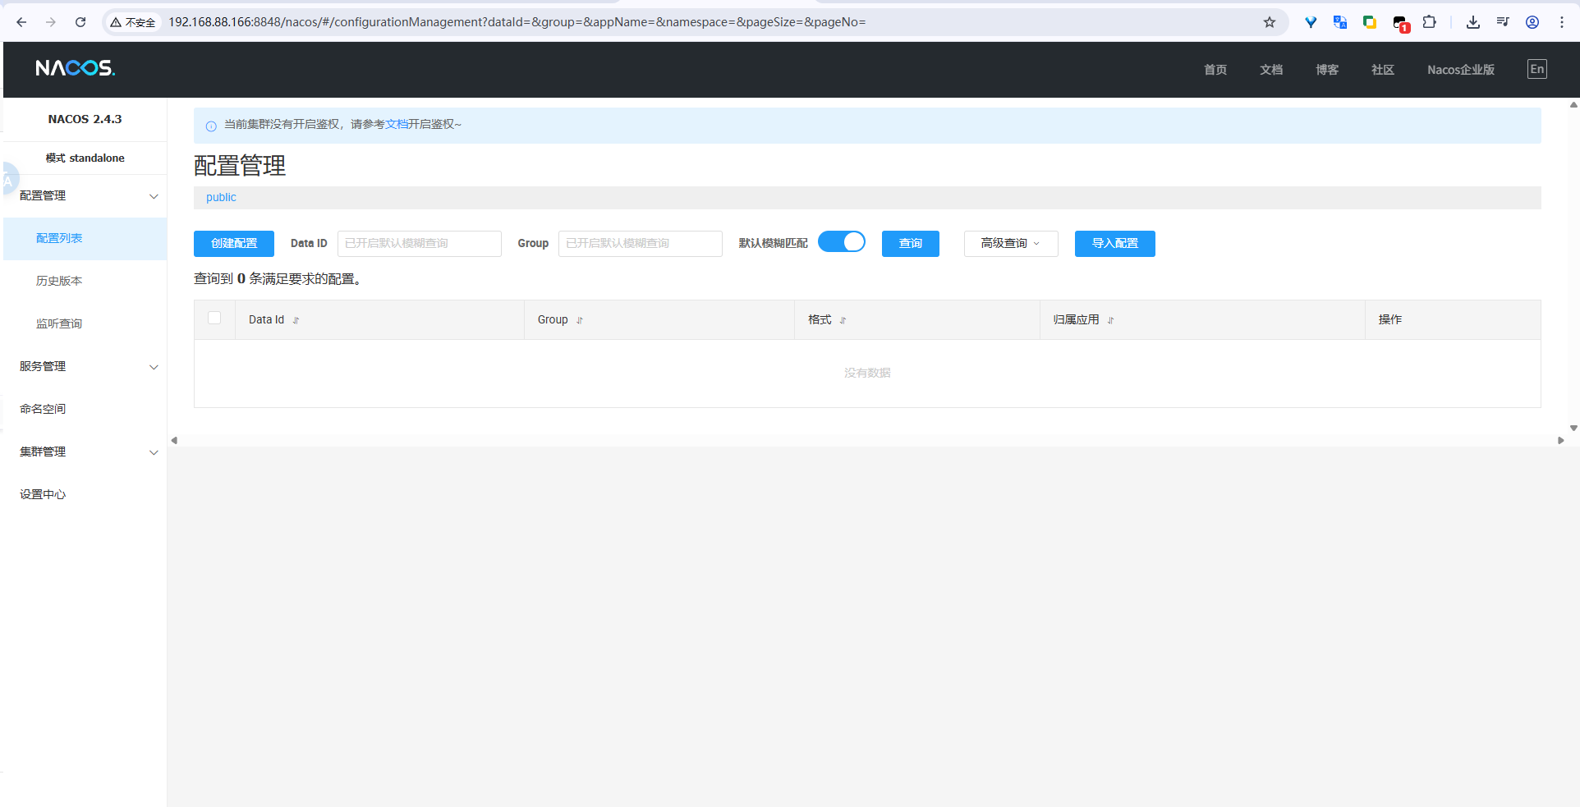Screen dimensions: 1580x807
Task: Select the public namespace tab
Action: [x=221, y=197]
